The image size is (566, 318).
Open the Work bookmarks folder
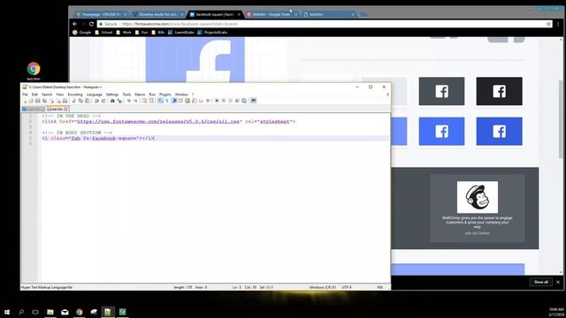[x=124, y=33]
